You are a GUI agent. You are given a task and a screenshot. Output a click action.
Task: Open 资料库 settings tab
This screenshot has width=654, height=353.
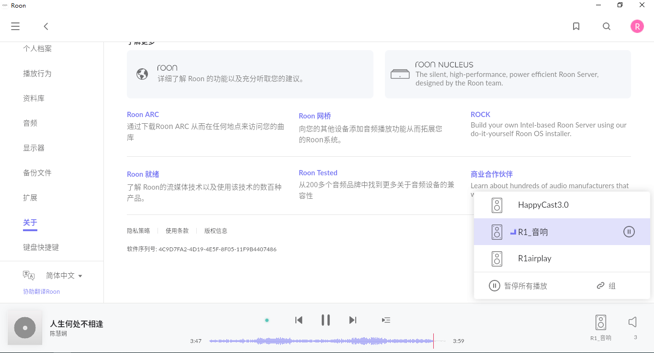coord(34,98)
